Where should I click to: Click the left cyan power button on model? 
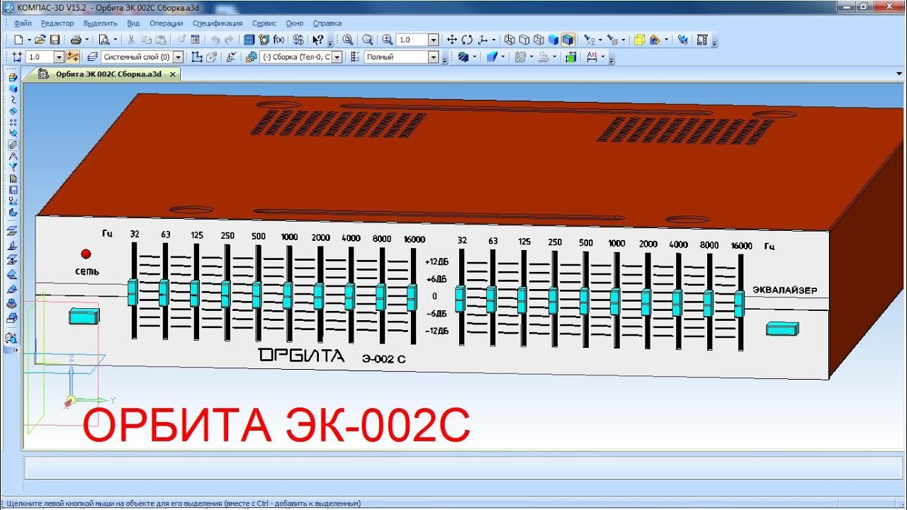[84, 316]
